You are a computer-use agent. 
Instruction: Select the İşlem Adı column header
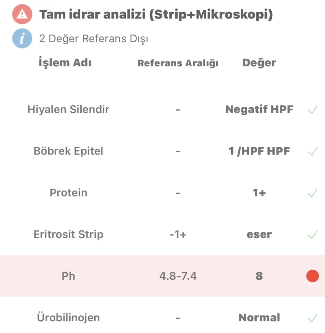[65, 62]
